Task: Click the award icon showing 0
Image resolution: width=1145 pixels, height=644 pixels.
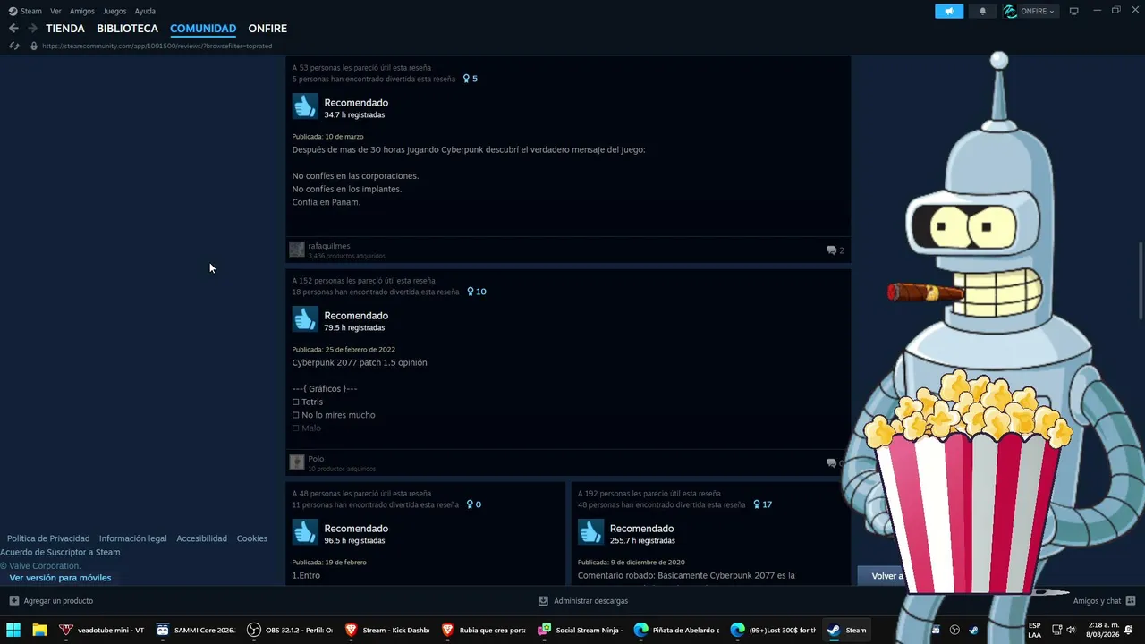Action: point(470,504)
